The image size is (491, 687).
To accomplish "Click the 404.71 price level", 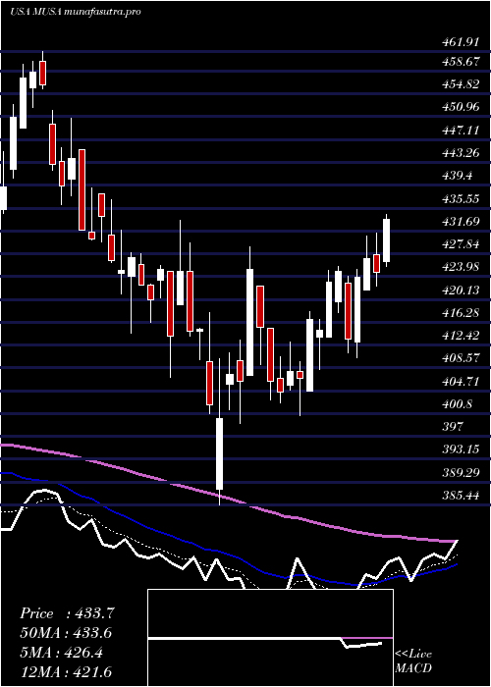I will (461, 381).
